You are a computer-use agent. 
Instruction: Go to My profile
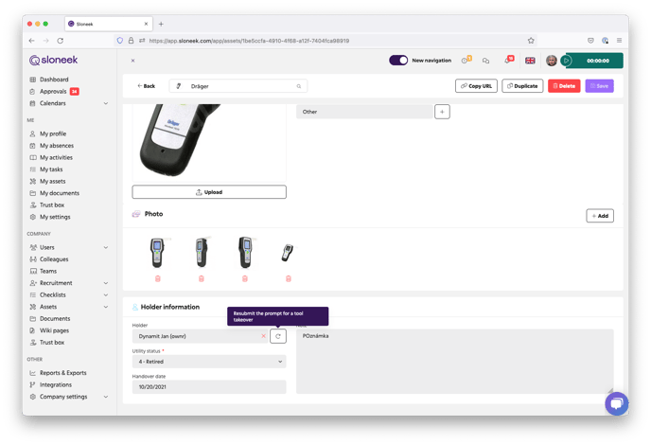coord(53,133)
